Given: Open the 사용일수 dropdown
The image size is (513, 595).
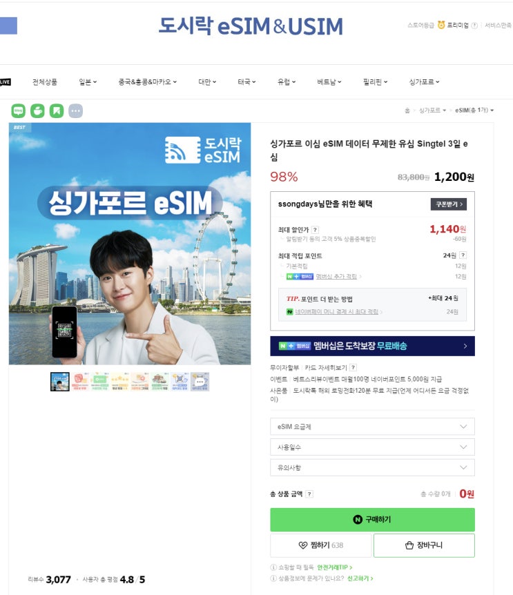Looking at the screenshot, I should tap(372, 447).
